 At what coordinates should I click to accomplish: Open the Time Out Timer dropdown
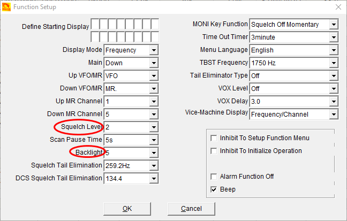[334, 37]
